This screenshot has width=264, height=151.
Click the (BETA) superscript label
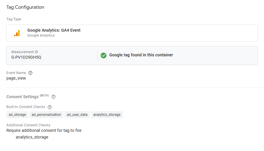click(44, 96)
